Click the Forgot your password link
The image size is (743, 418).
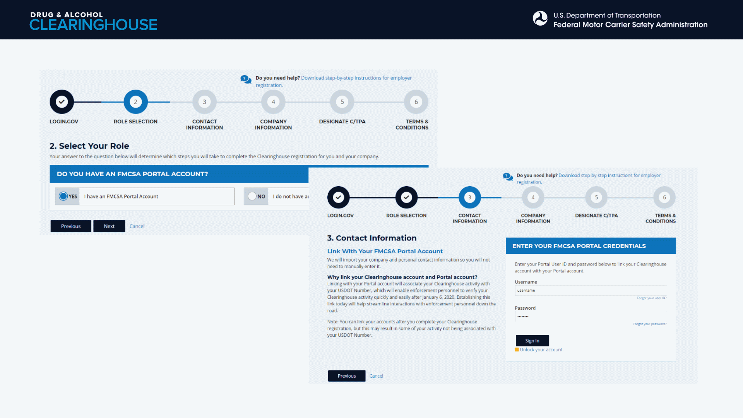(x=649, y=324)
